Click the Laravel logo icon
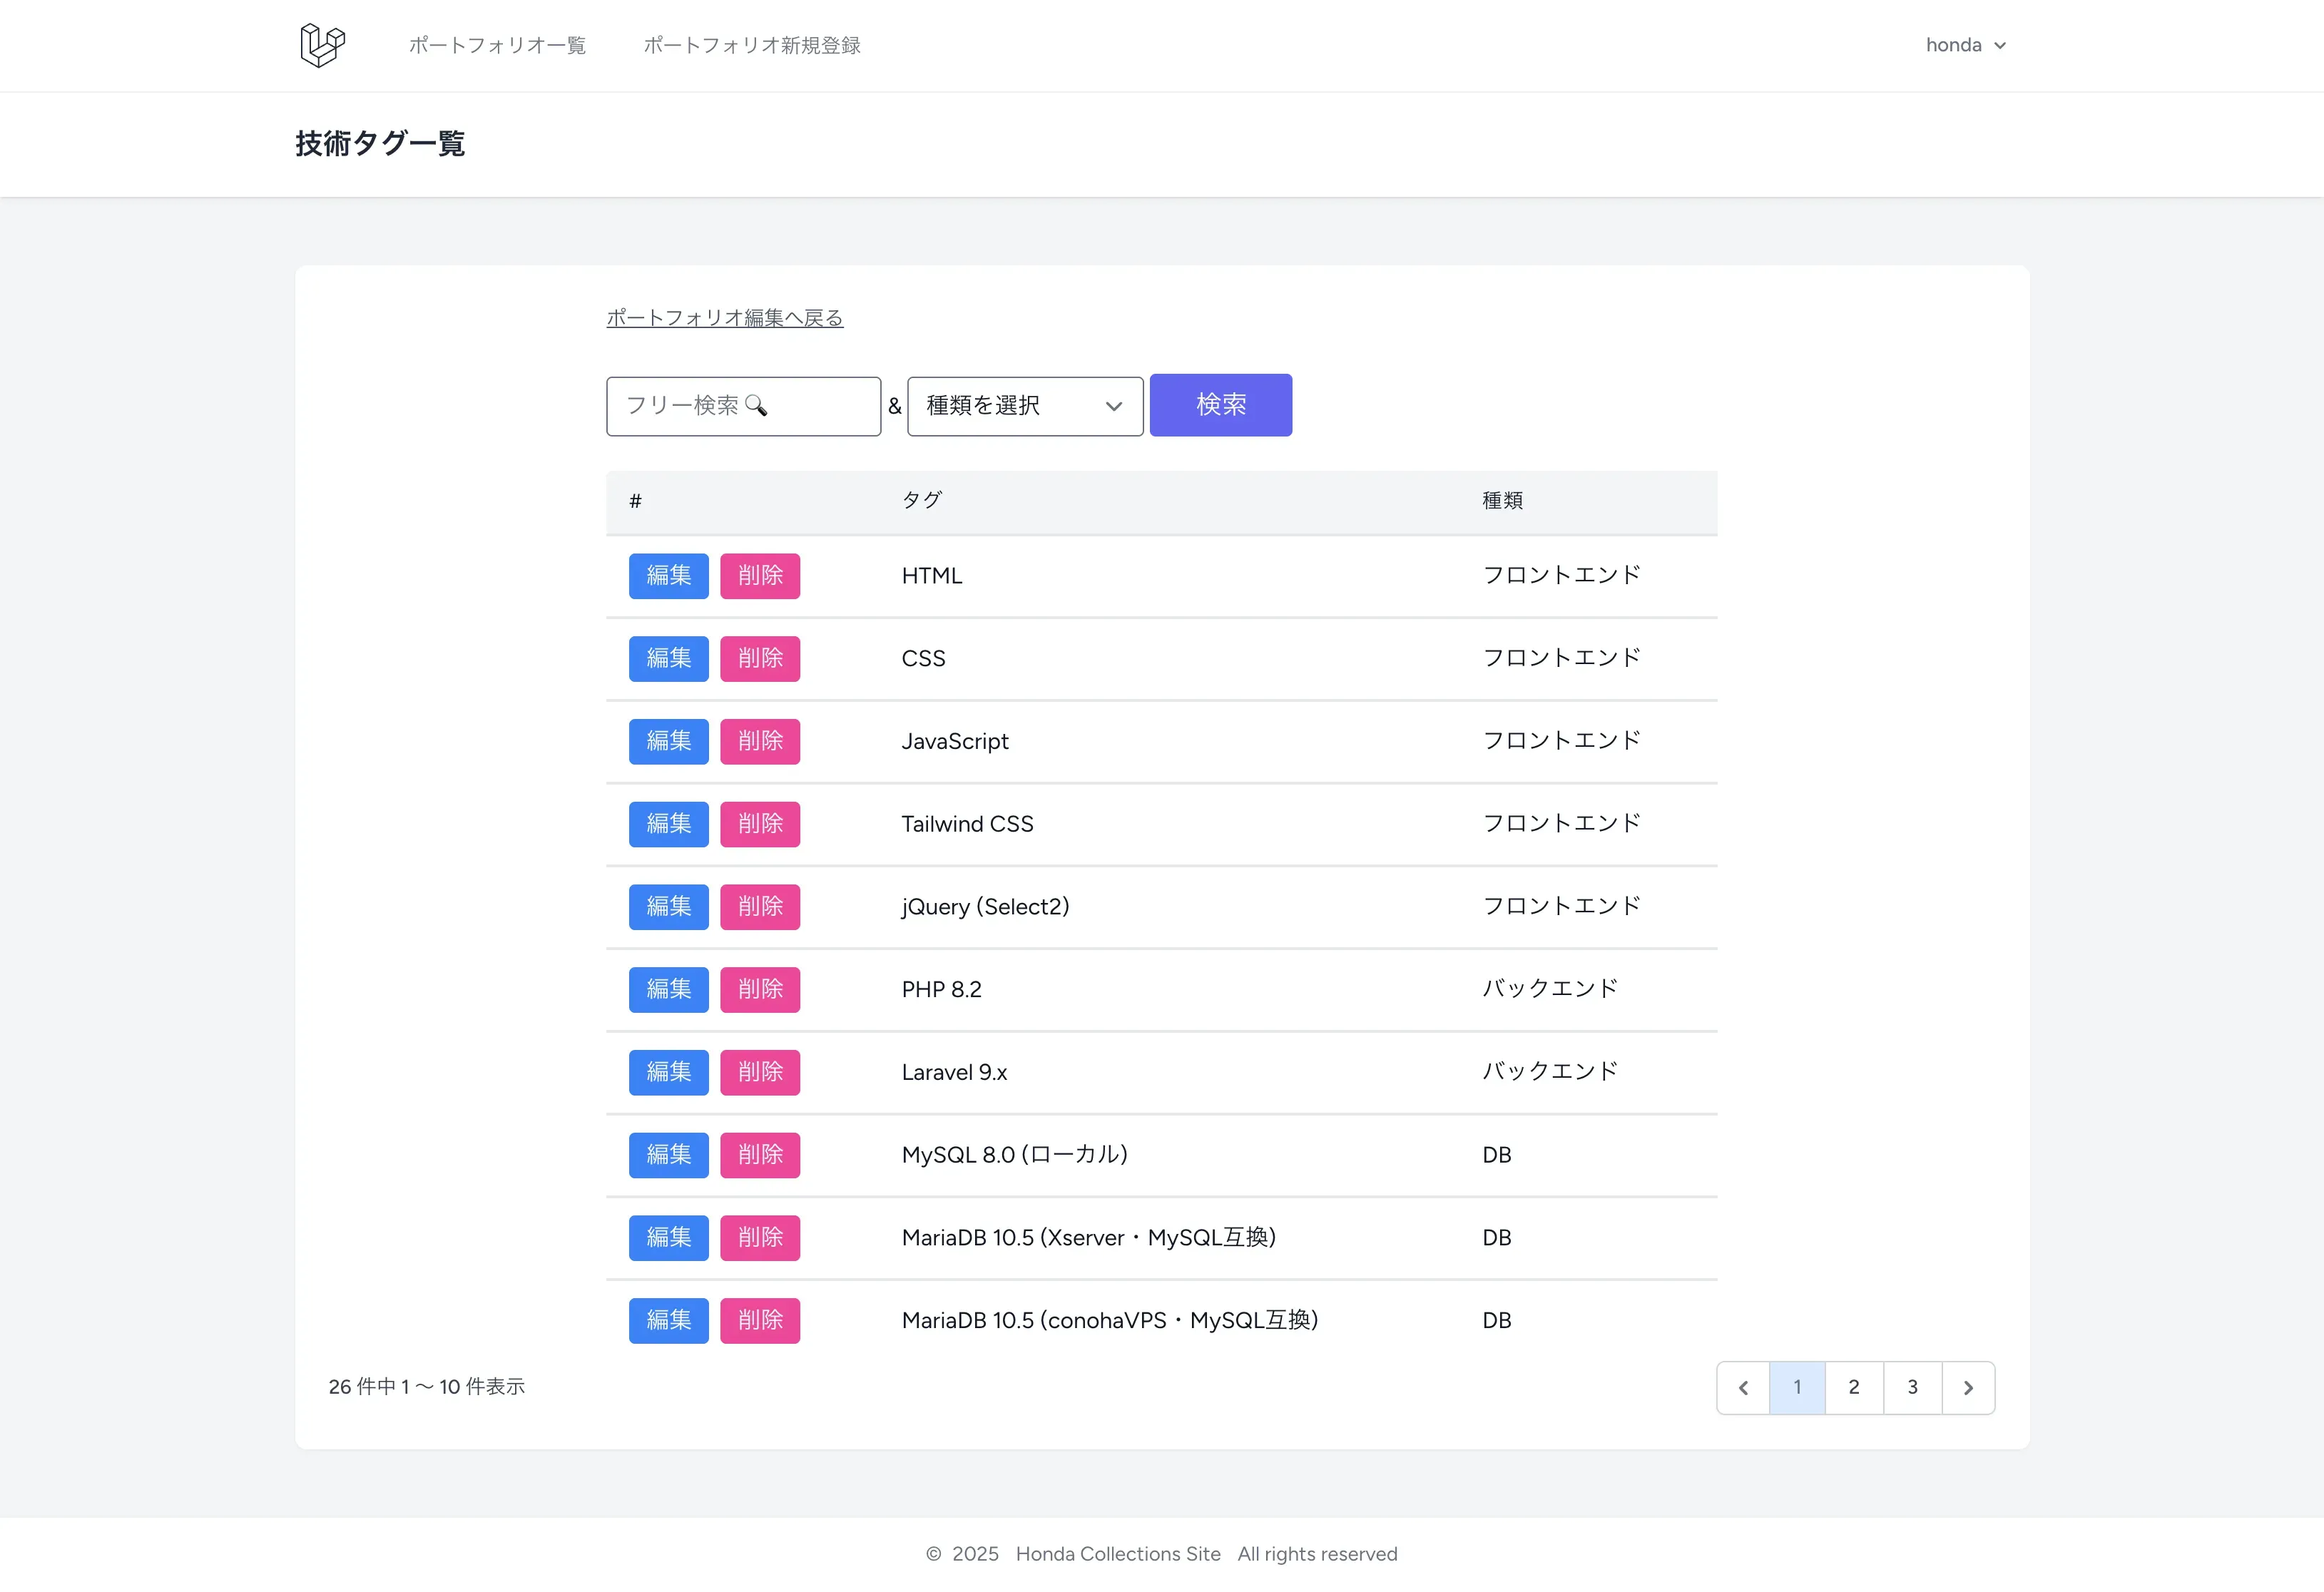Screen dimensions: 2324x1592 coord(322,45)
